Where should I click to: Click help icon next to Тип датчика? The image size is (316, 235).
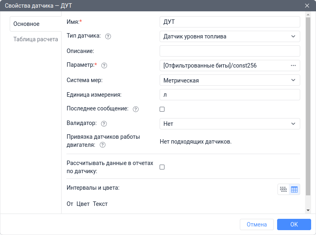(x=108, y=36)
